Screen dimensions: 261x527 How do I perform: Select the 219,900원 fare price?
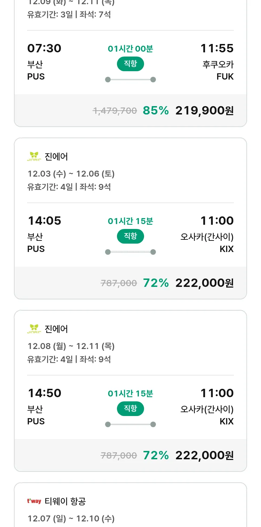[x=204, y=111]
